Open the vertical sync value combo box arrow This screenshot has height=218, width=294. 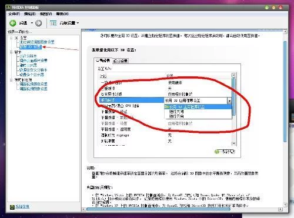pyautogui.click(x=229, y=100)
